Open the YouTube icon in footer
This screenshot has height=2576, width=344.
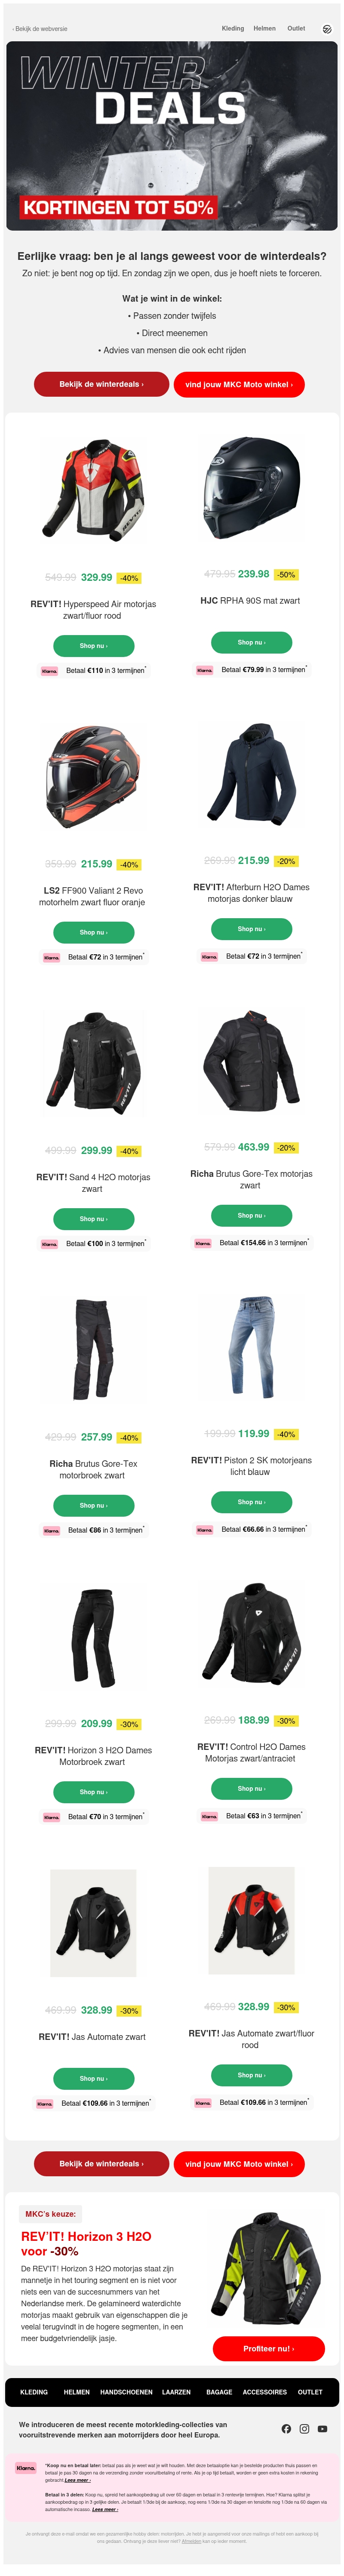322,2428
